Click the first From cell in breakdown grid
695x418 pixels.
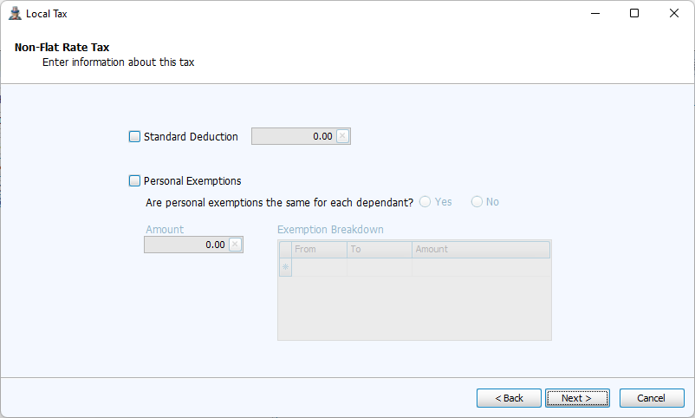(x=319, y=267)
